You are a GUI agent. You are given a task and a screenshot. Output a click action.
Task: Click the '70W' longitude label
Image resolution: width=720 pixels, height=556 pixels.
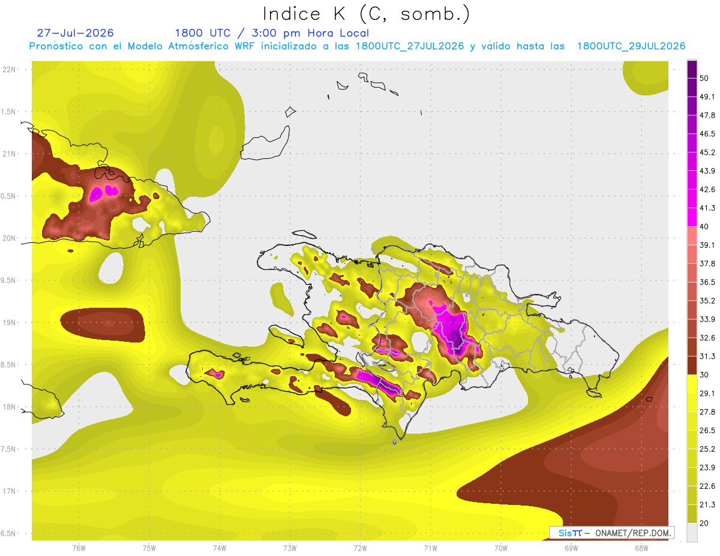[x=501, y=548]
